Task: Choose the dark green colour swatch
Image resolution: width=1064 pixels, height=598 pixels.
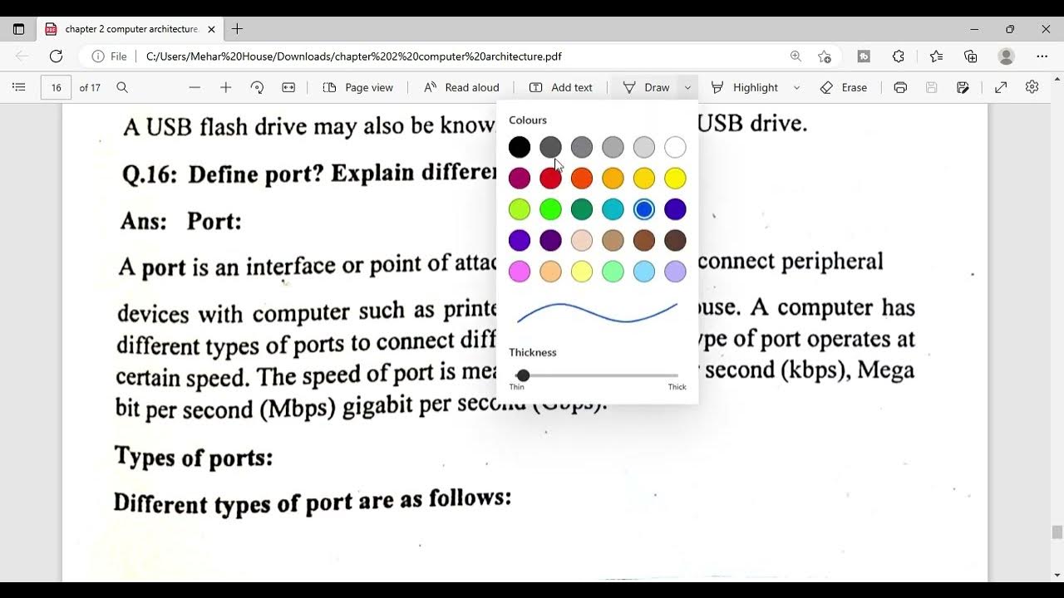Action: 582,209
